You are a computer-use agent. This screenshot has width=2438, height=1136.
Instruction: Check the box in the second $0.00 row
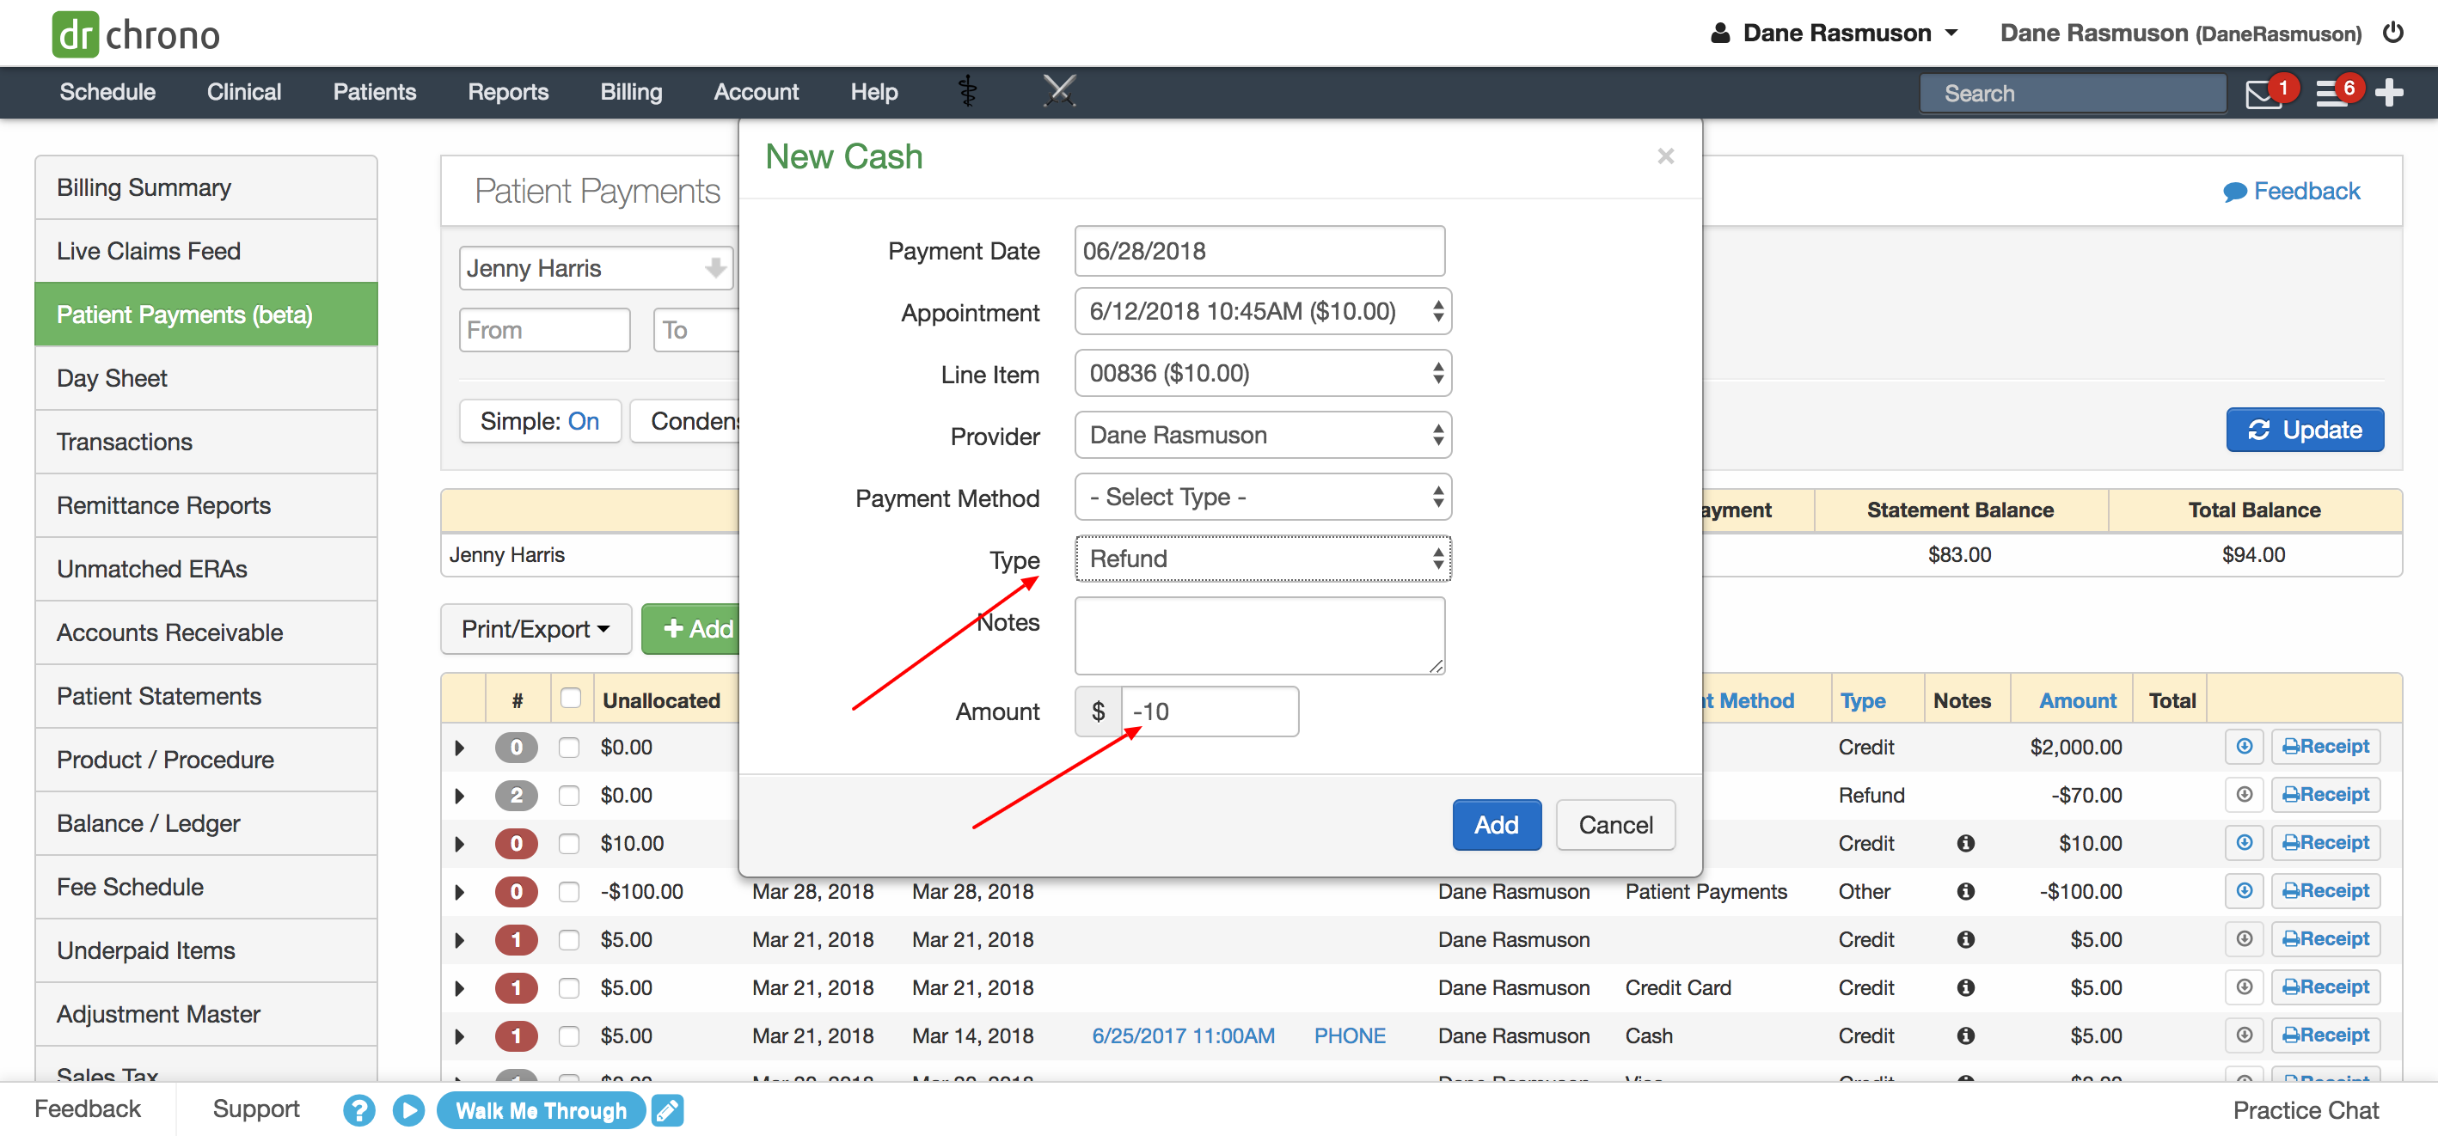[568, 796]
